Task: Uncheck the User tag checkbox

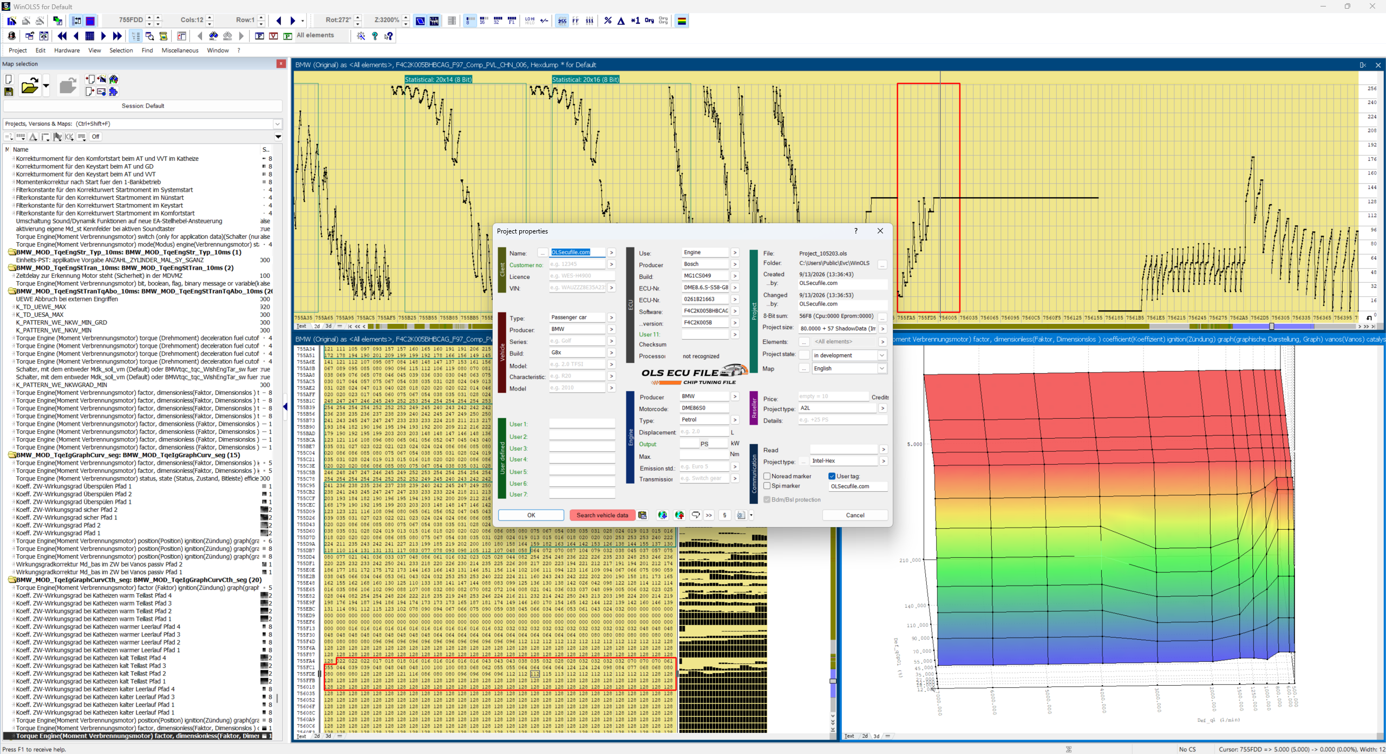Action: pos(832,476)
